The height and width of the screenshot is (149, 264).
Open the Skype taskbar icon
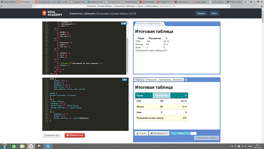(x=48, y=146)
